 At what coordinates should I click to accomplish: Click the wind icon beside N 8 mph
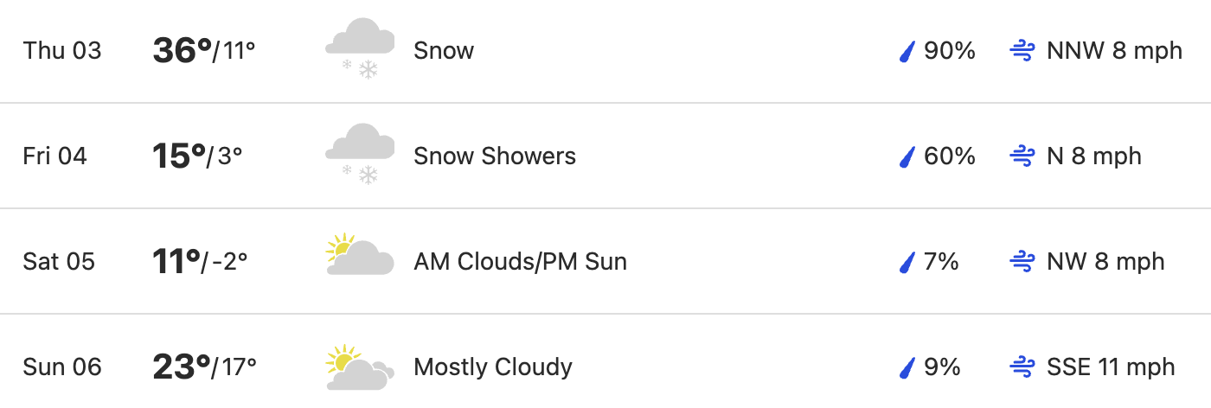pyautogui.click(x=1022, y=157)
